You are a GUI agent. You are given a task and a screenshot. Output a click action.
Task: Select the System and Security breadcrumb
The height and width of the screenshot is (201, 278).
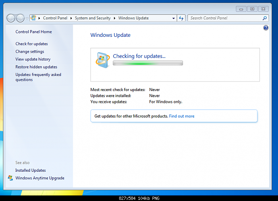pyautogui.click(x=93, y=18)
